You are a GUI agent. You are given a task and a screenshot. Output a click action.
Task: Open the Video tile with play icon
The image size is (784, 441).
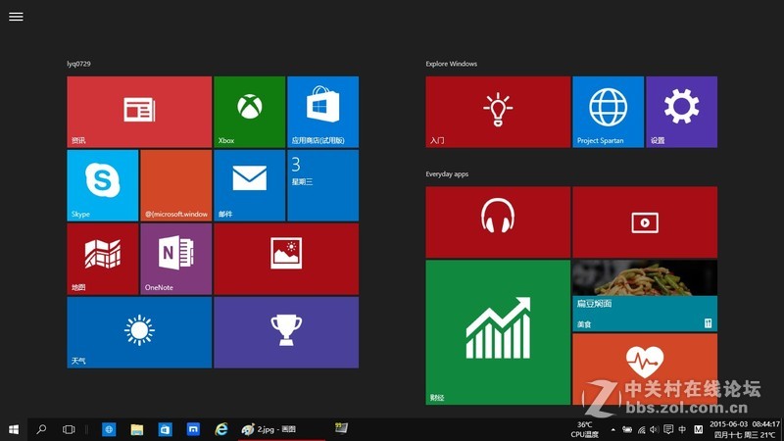(x=645, y=222)
